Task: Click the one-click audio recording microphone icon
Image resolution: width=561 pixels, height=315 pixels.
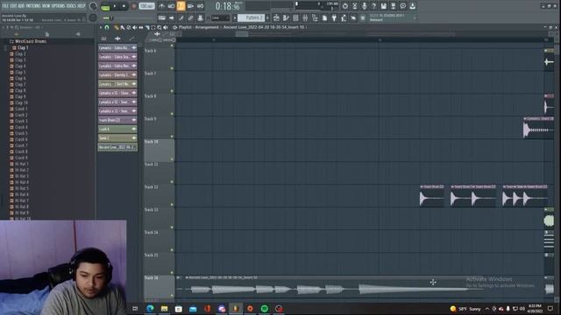Action: coord(365,6)
